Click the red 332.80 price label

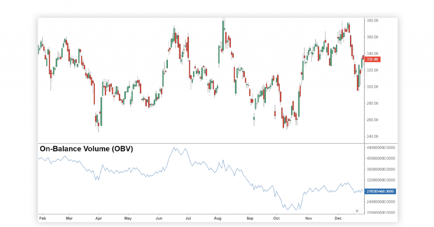click(x=372, y=59)
